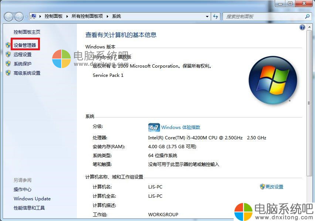Open the Windows 体验指数 link

180,127
